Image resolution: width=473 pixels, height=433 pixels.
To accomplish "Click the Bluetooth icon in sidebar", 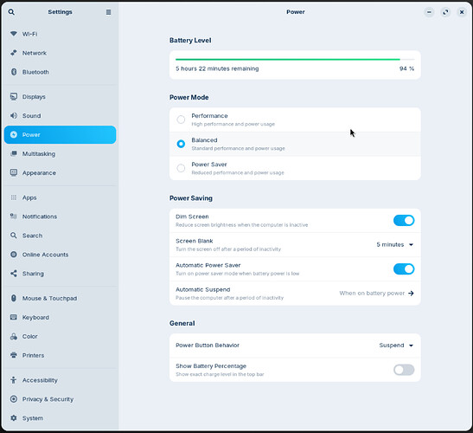I will click(14, 72).
